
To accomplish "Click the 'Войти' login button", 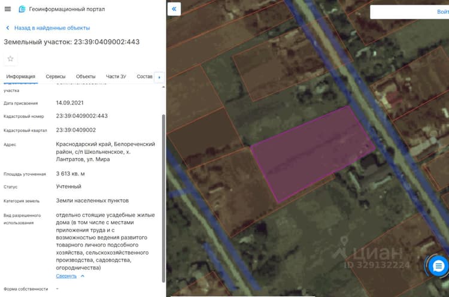I will [442, 12].
